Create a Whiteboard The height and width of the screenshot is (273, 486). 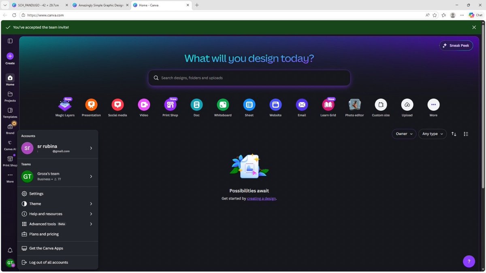pyautogui.click(x=223, y=108)
